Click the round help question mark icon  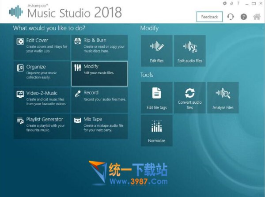[x=243, y=17]
